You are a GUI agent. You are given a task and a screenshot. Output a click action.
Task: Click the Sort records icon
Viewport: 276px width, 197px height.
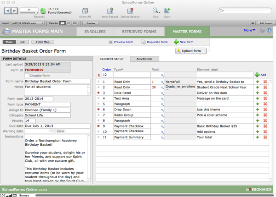167,11
